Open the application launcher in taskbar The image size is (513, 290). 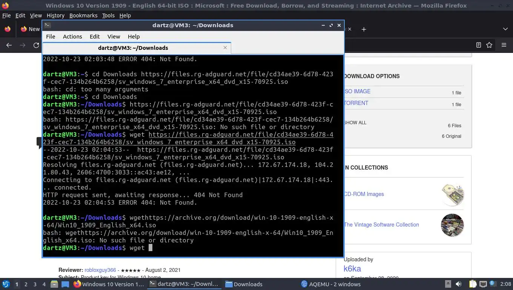pyautogui.click(x=6, y=284)
